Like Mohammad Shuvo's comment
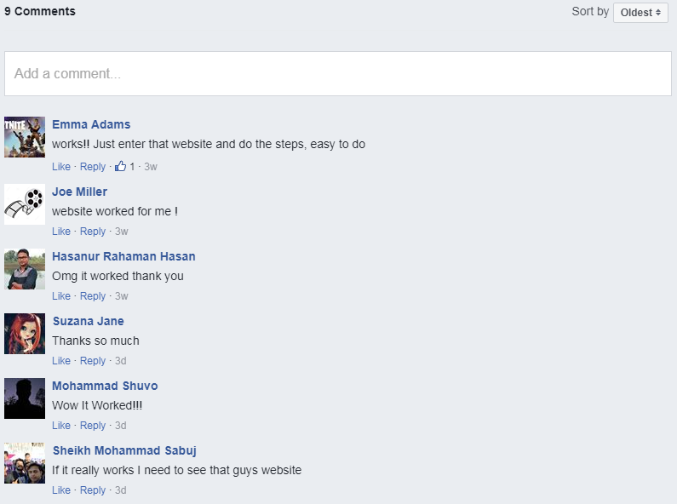The image size is (677, 504). coord(61,426)
